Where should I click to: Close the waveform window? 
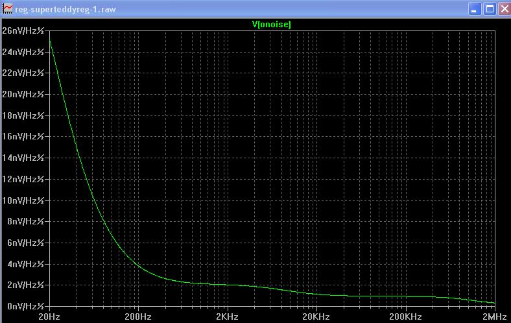(505, 9)
